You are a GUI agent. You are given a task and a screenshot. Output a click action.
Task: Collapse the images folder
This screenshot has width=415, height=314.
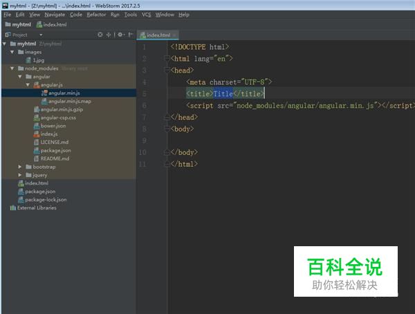[x=12, y=52]
